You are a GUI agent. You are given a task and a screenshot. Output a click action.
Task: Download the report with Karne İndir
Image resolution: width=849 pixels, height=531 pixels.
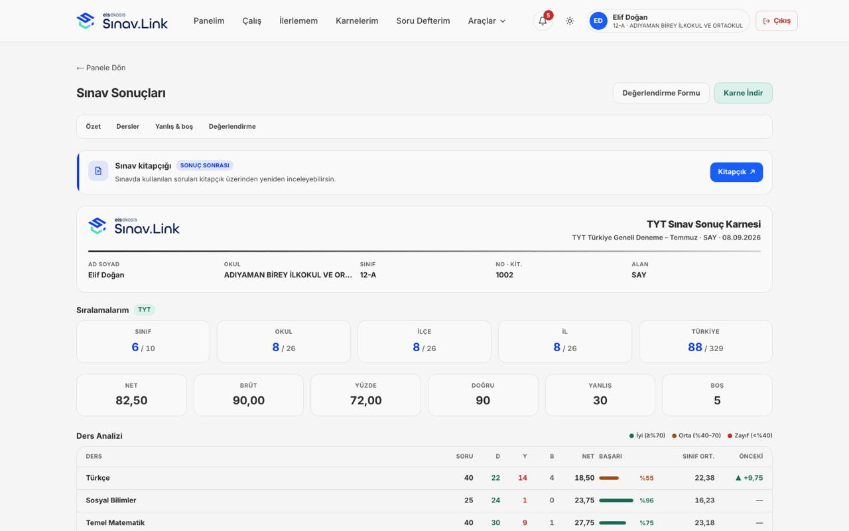[x=744, y=93]
